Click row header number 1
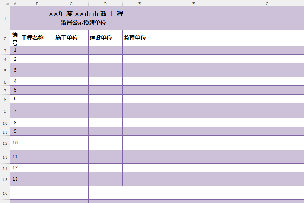Screen dimensions: 304x203 tap(5, 18)
